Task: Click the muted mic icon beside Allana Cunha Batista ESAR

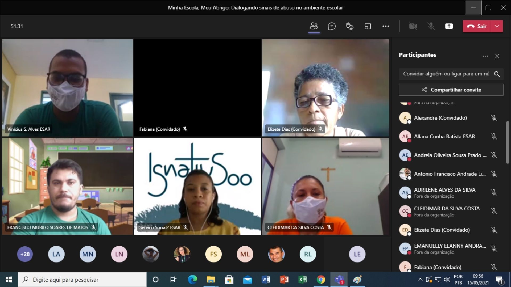Action: pyautogui.click(x=494, y=136)
